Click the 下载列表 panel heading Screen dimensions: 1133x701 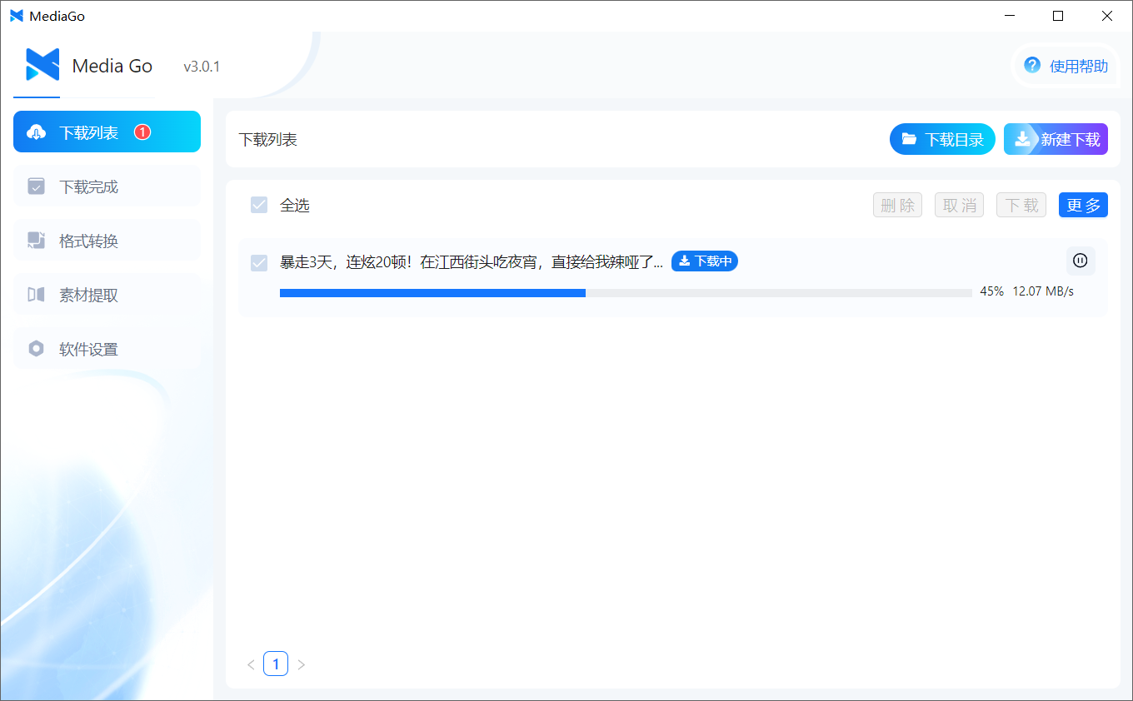pos(268,140)
